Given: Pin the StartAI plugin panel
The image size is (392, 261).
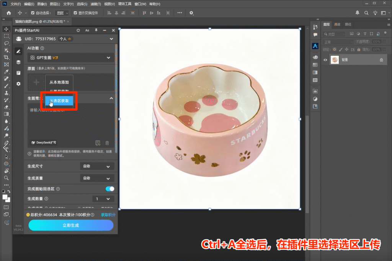Looking at the screenshot, I should (96, 30).
